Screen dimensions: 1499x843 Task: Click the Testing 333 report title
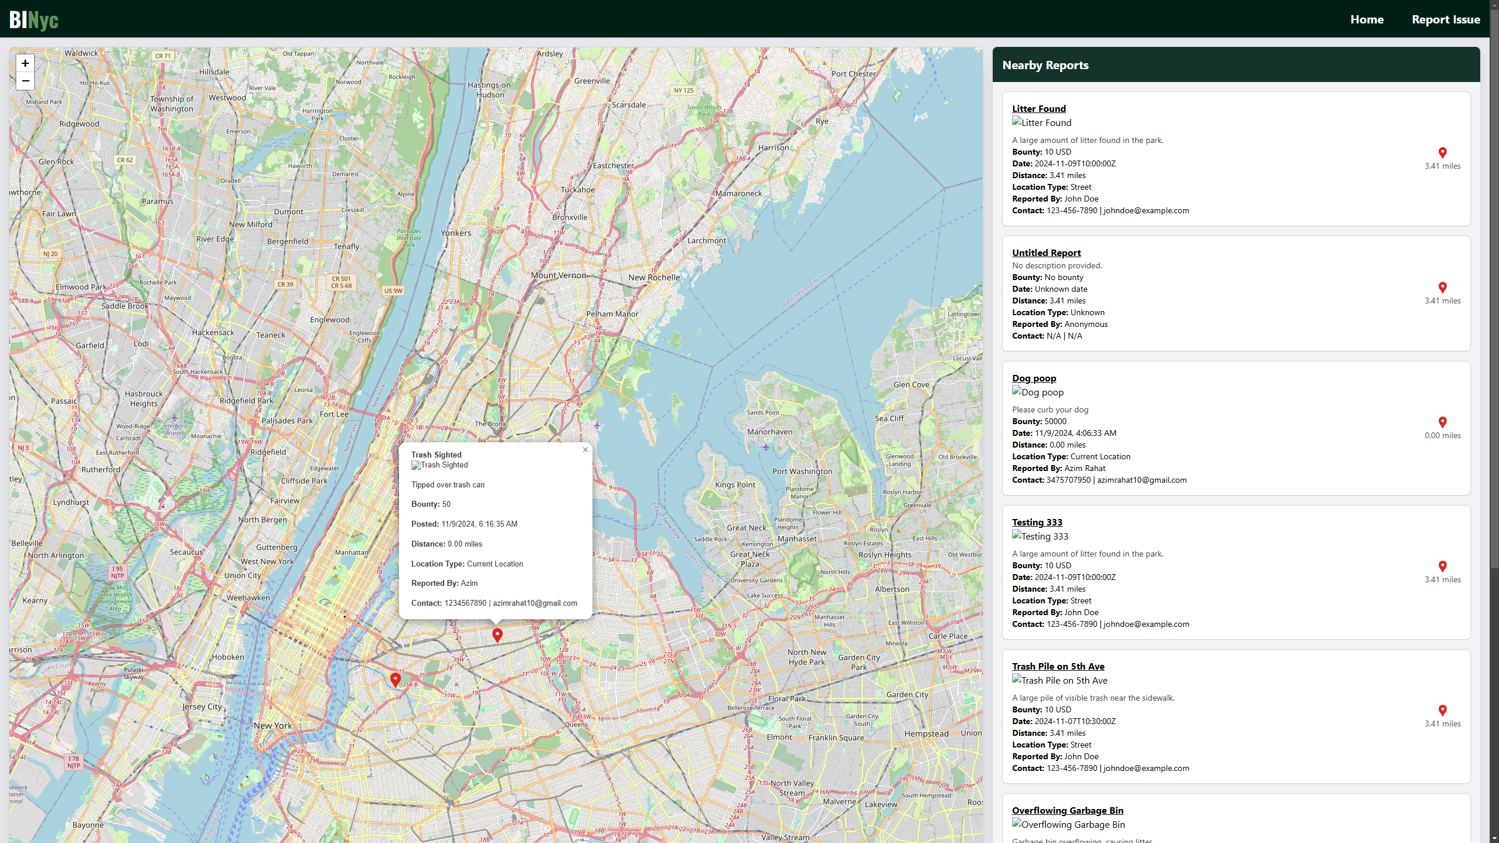click(x=1037, y=523)
